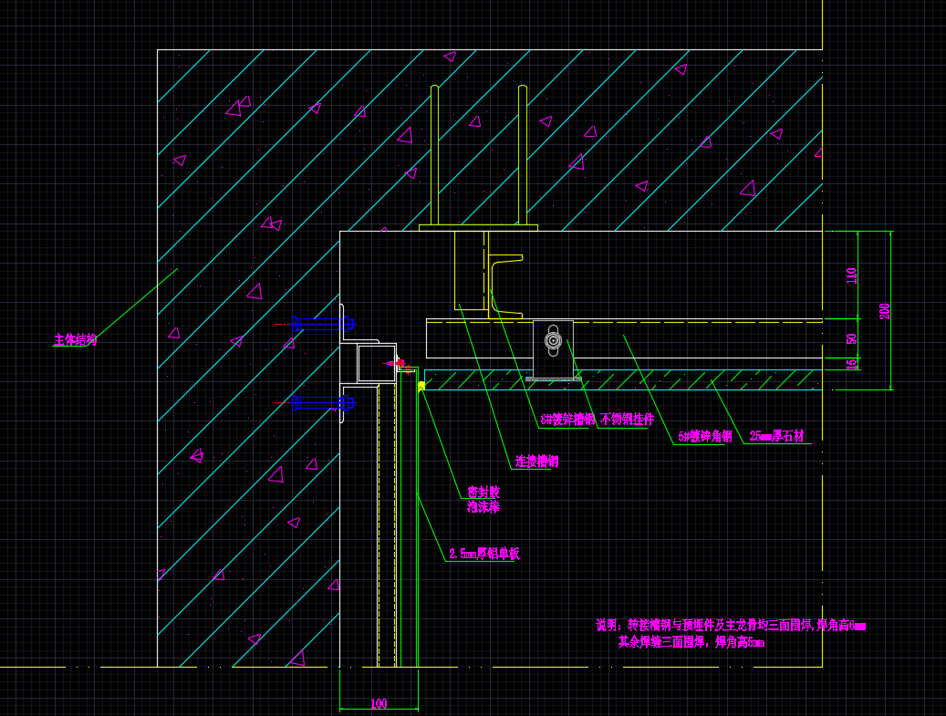Select the 主体结构 text label
This screenshot has height=716, width=946.
pos(75,340)
